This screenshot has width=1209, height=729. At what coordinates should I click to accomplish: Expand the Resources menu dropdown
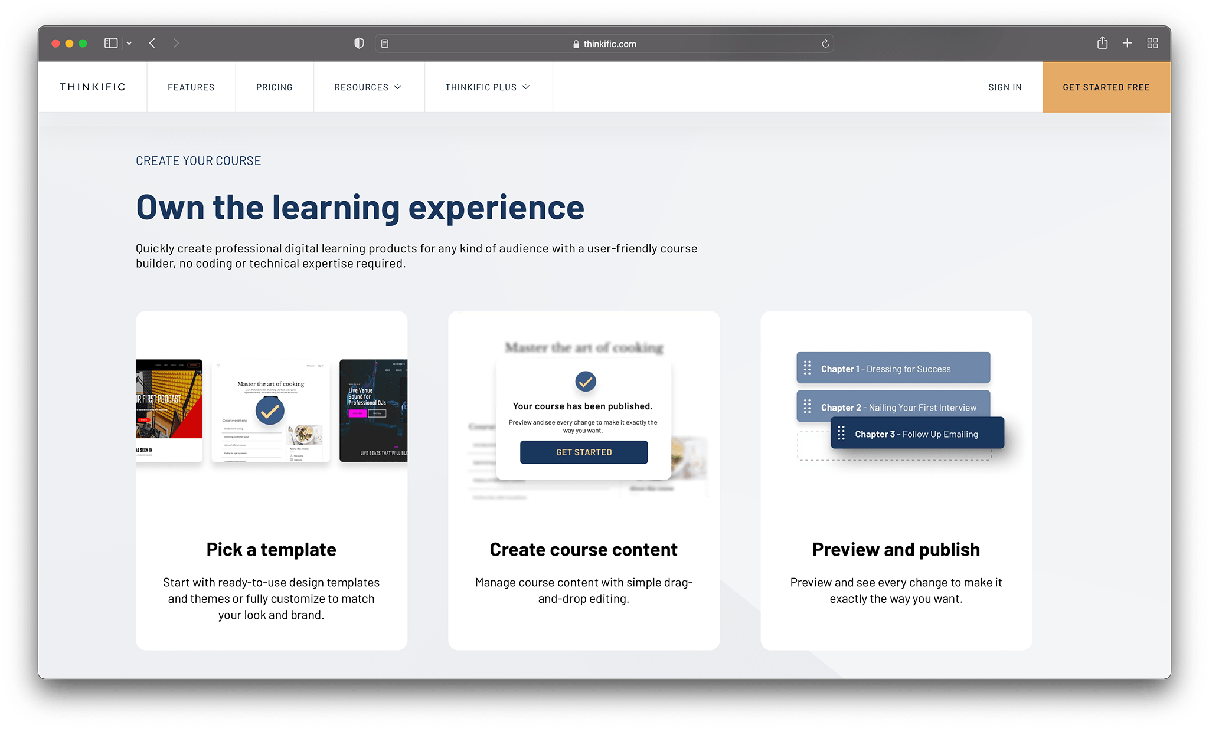tap(368, 87)
